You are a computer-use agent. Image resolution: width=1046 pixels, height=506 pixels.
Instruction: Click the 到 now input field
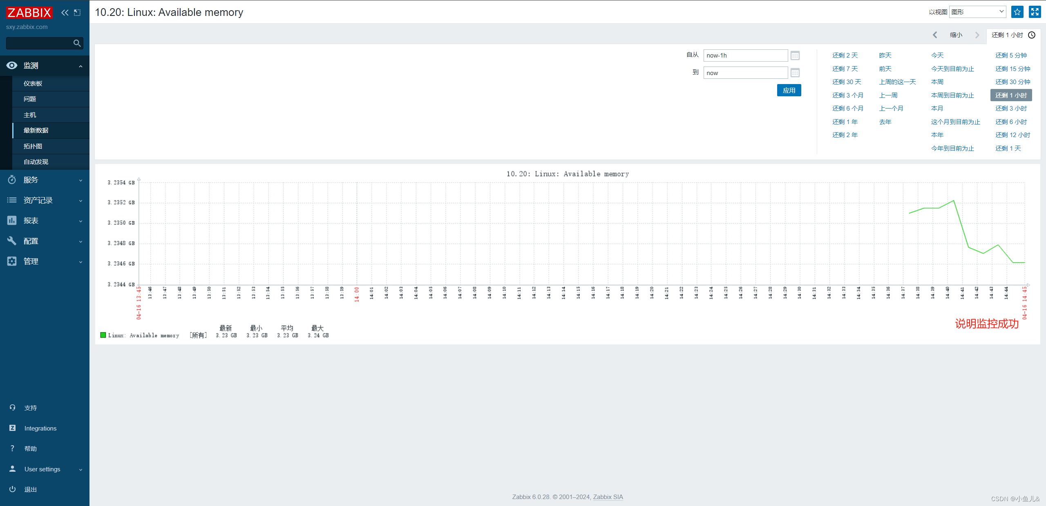click(x=745, y=73)
